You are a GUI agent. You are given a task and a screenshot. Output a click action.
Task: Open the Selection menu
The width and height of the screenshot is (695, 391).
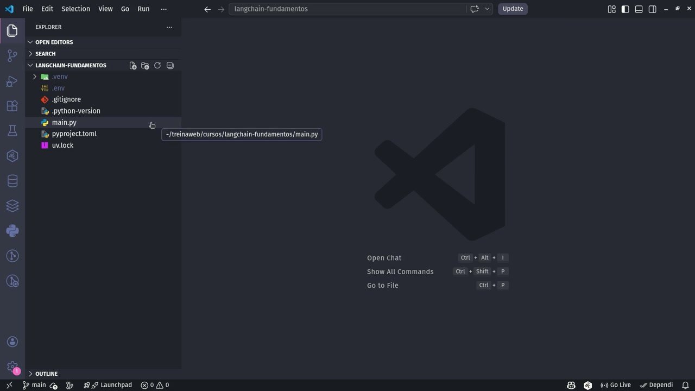pos(75,9)
